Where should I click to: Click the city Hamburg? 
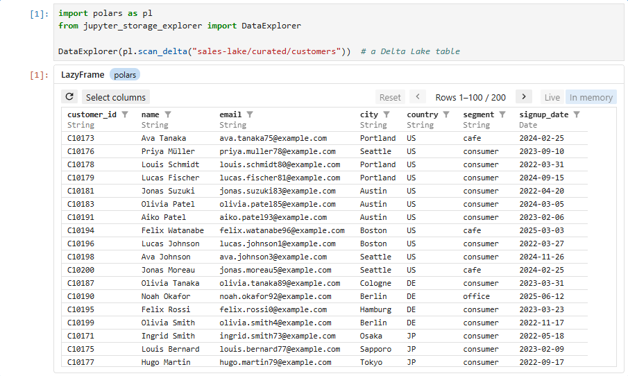(x=375, y=309)
